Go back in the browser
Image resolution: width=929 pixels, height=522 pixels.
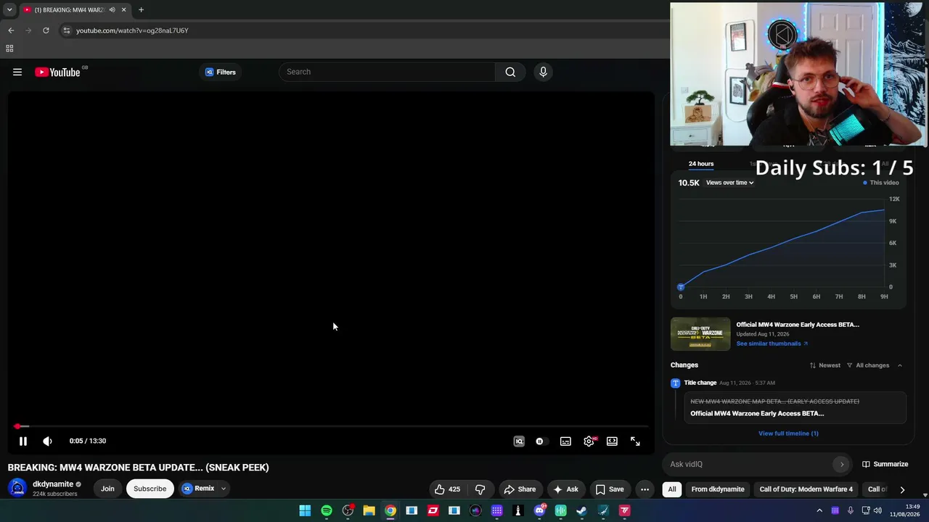11,30
